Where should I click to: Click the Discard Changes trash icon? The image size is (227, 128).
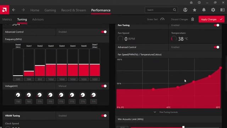click(193, 19)
